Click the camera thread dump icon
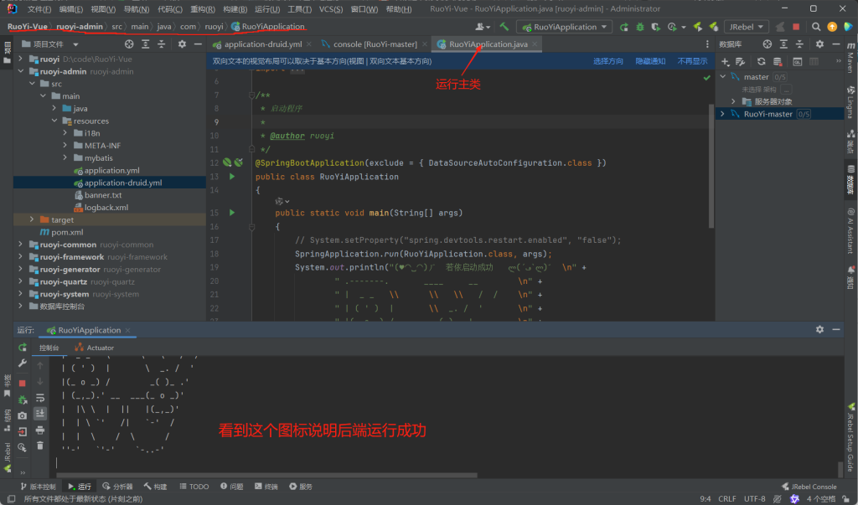This screenshot has height=505, width=858. [x=23, y=416]
